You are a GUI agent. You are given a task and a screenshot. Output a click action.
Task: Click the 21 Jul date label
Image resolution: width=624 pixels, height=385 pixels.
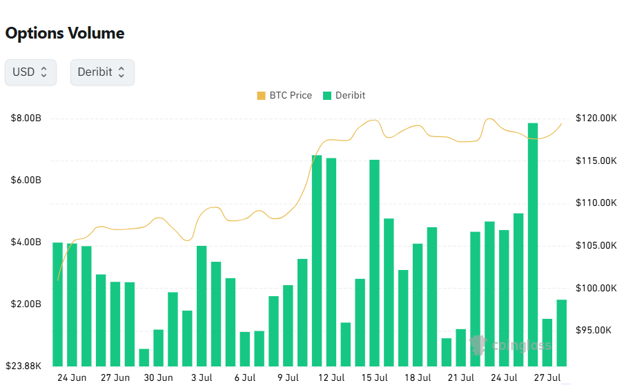461,378
